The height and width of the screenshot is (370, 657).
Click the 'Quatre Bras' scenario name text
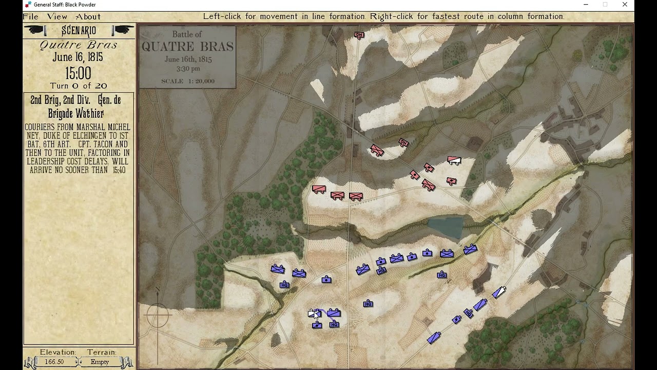click(79, 45)
